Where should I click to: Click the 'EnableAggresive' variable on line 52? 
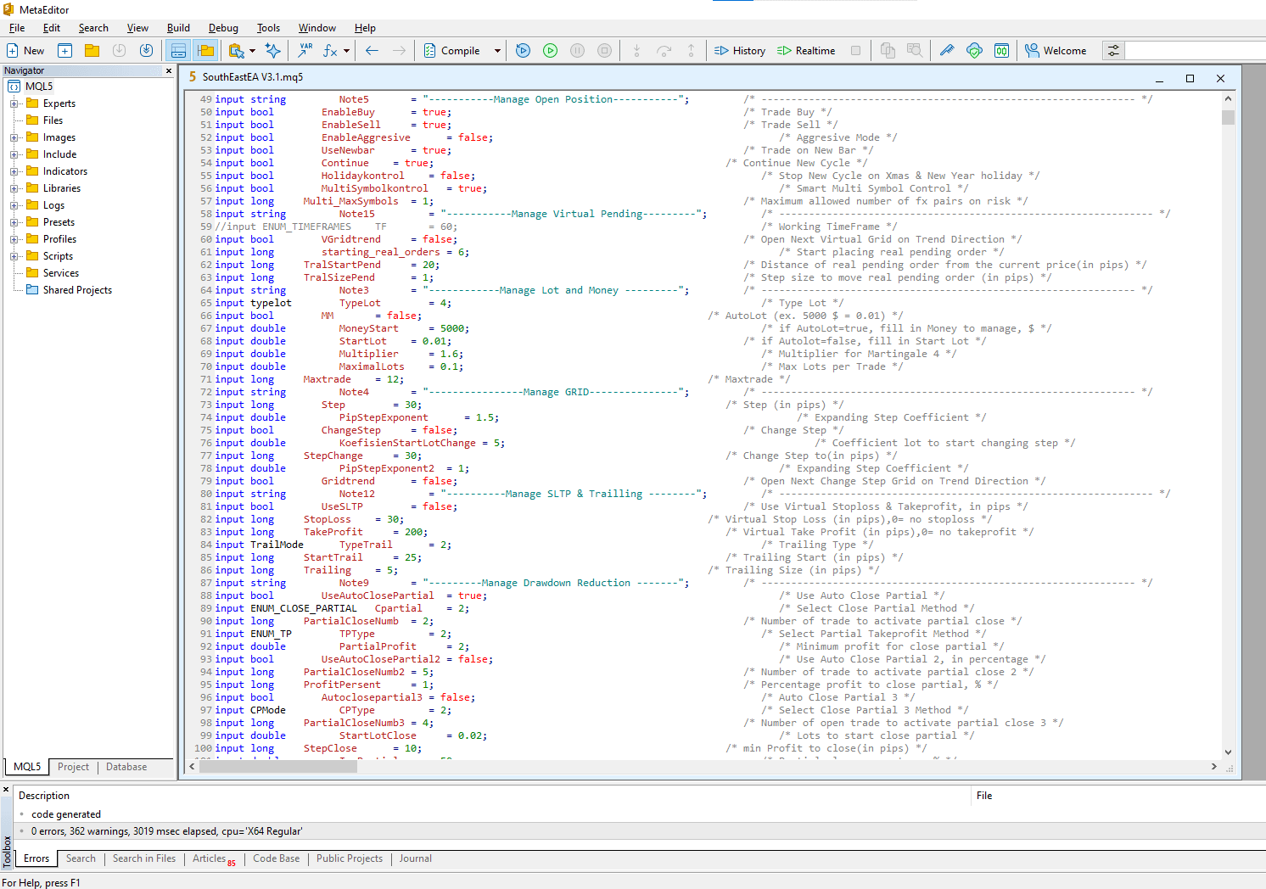click(x=366, y=137)
